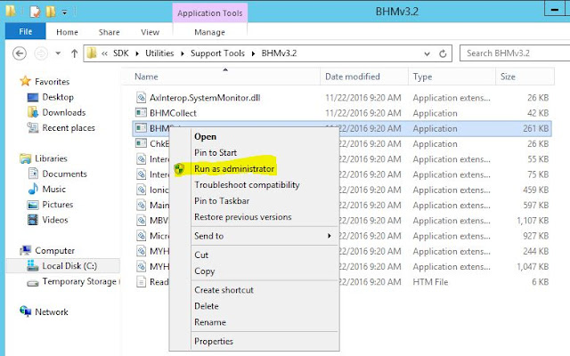This screenshot has width=570, height=356.
Task: Click the 261 KB size cell
Action: 536,128
